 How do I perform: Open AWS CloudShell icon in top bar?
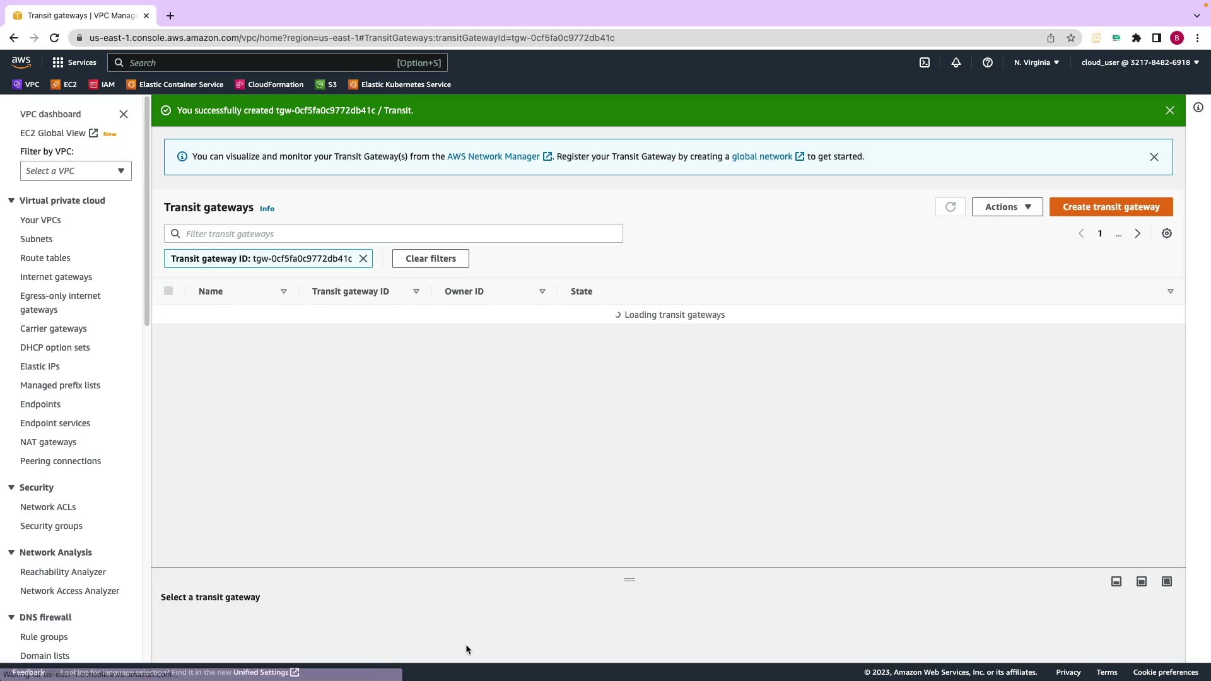tap(925, 62)
